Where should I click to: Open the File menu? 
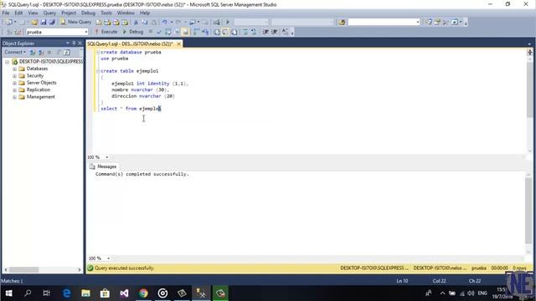pyautogui.click(x=6, y=13)
